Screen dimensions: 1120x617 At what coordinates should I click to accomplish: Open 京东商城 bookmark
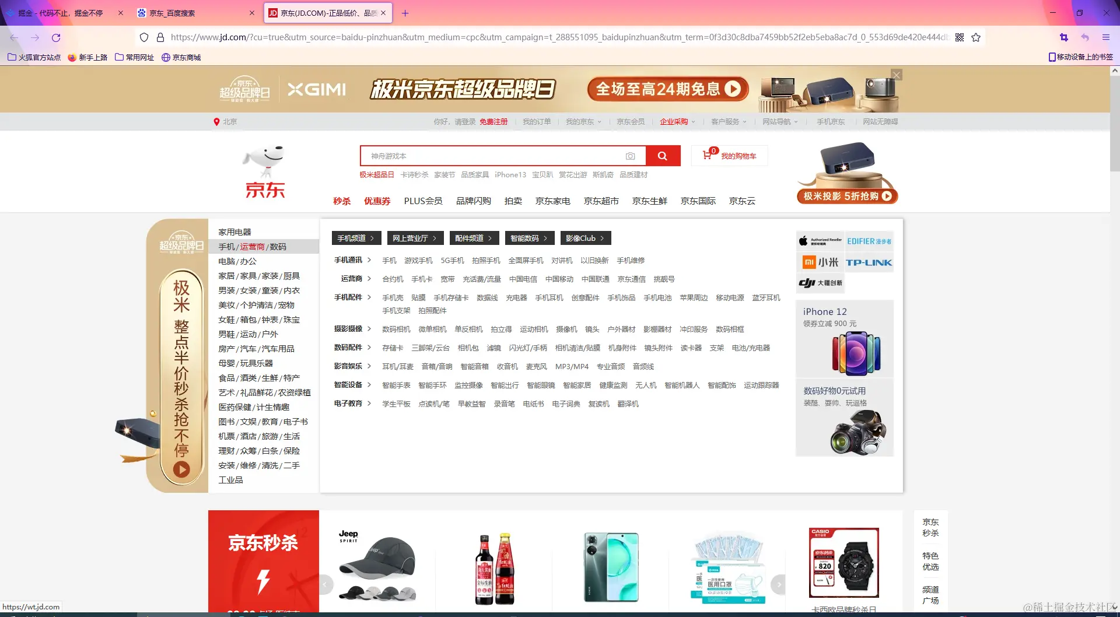pos(181,57)
